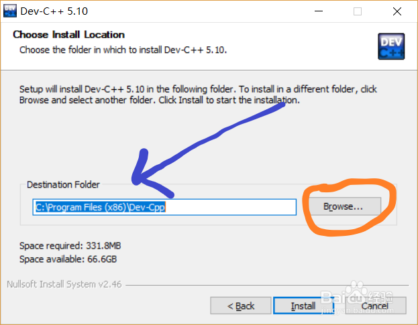The height and width of the screenshot is (325, 418).
Task: Click the blue hand-drawn arrow annotation tip
Action: tap(136, 180)
